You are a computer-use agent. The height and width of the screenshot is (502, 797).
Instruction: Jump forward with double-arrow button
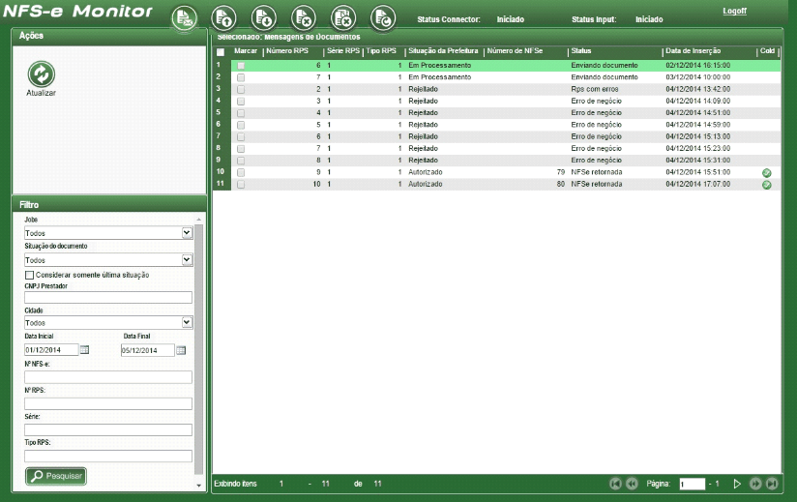tap(755, 484)
